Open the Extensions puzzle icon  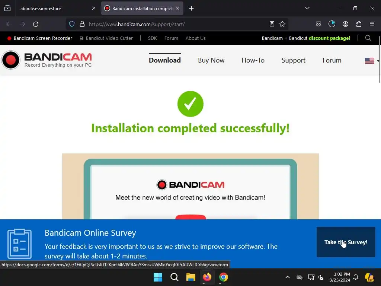click(359, 24)
